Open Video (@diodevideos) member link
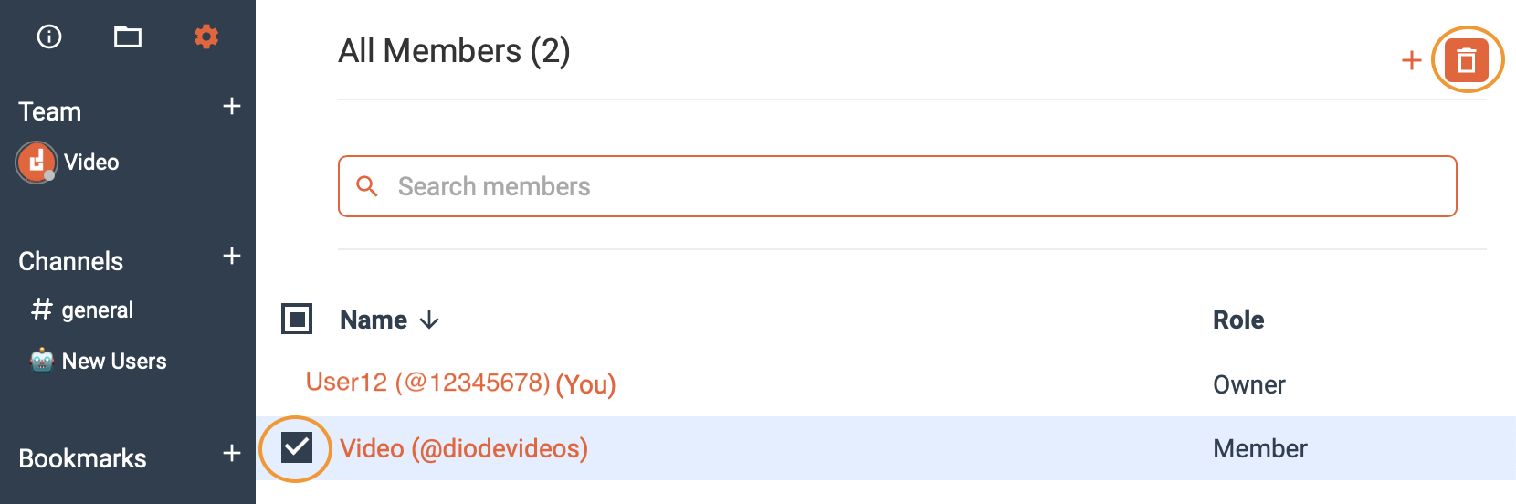Image resolution: width=1516 pixels, height=504 pixels. tap(464, 448)
